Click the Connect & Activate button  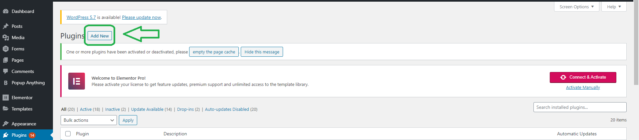(x=583, y=77)
